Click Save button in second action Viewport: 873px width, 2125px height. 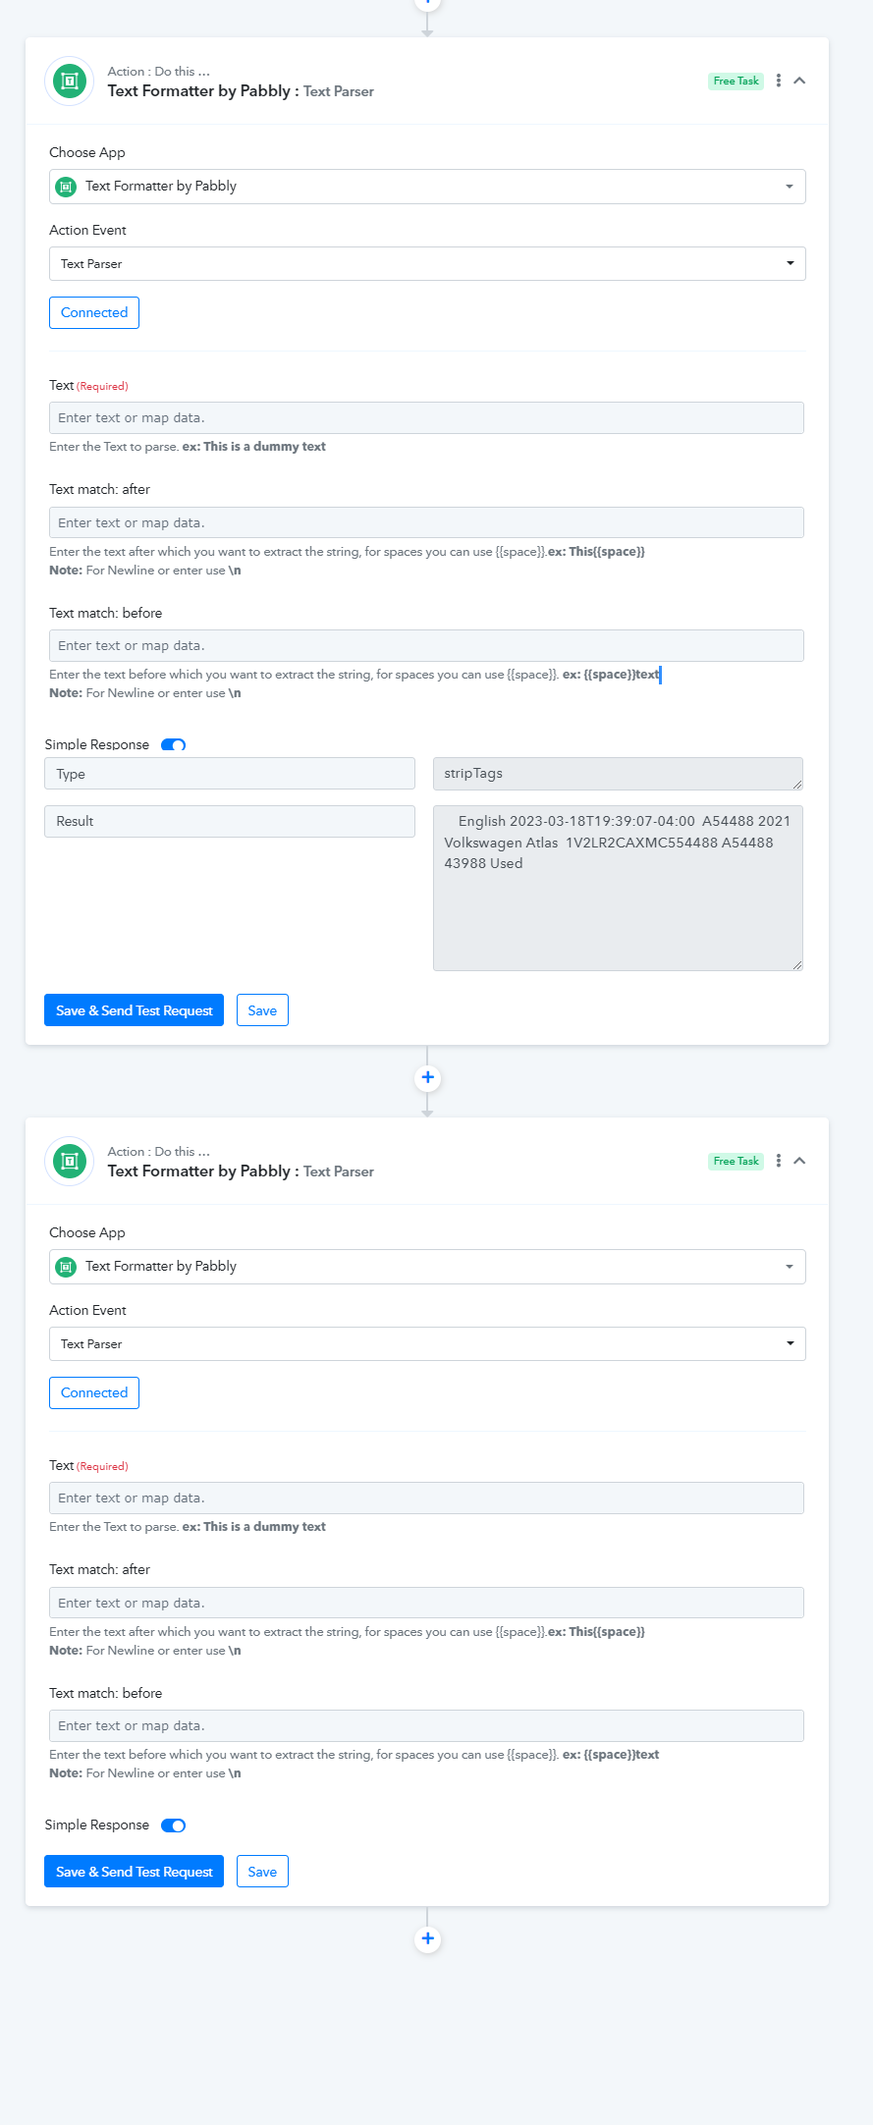click(262, 1872)
